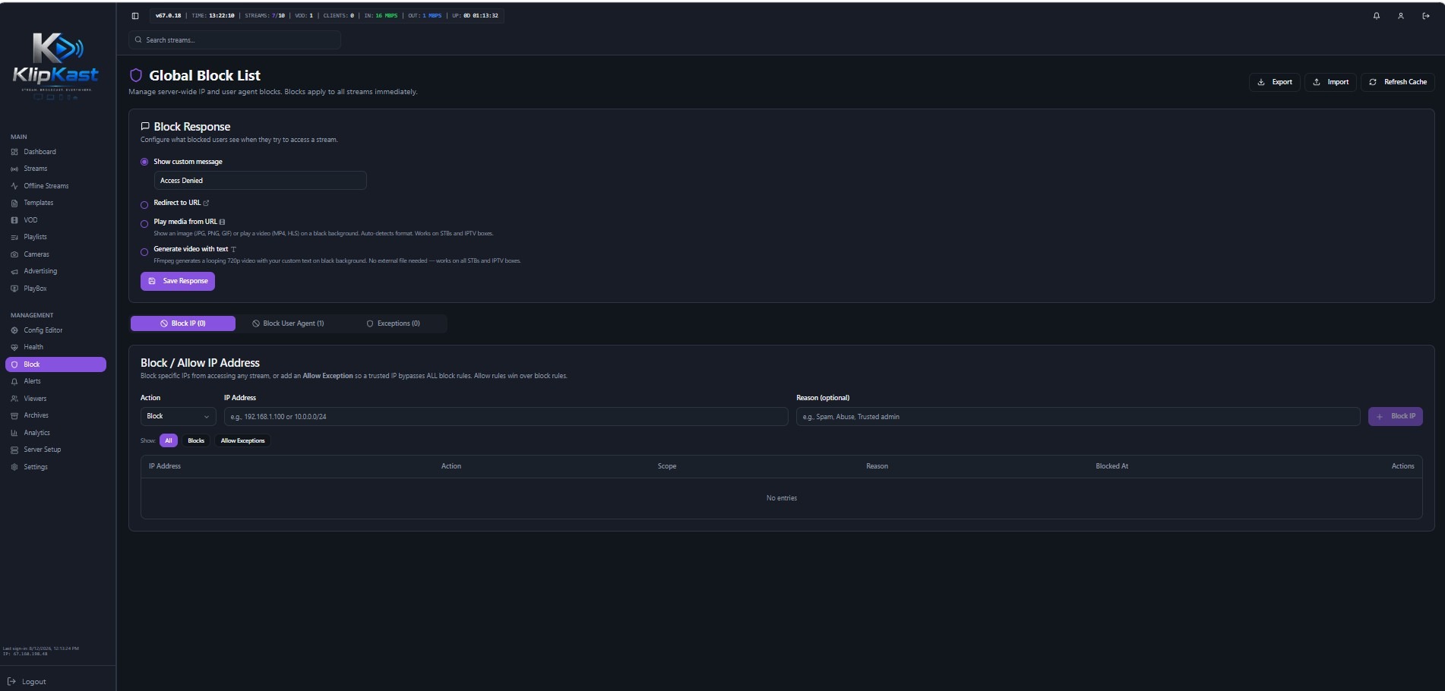This screenshot has width=1445, height=691.
Task: Click the STREAMS 7/10 status entry
Action: pos(264,16)
